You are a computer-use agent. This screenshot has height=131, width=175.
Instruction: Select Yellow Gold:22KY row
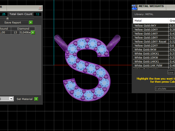[x=154, y=45]
